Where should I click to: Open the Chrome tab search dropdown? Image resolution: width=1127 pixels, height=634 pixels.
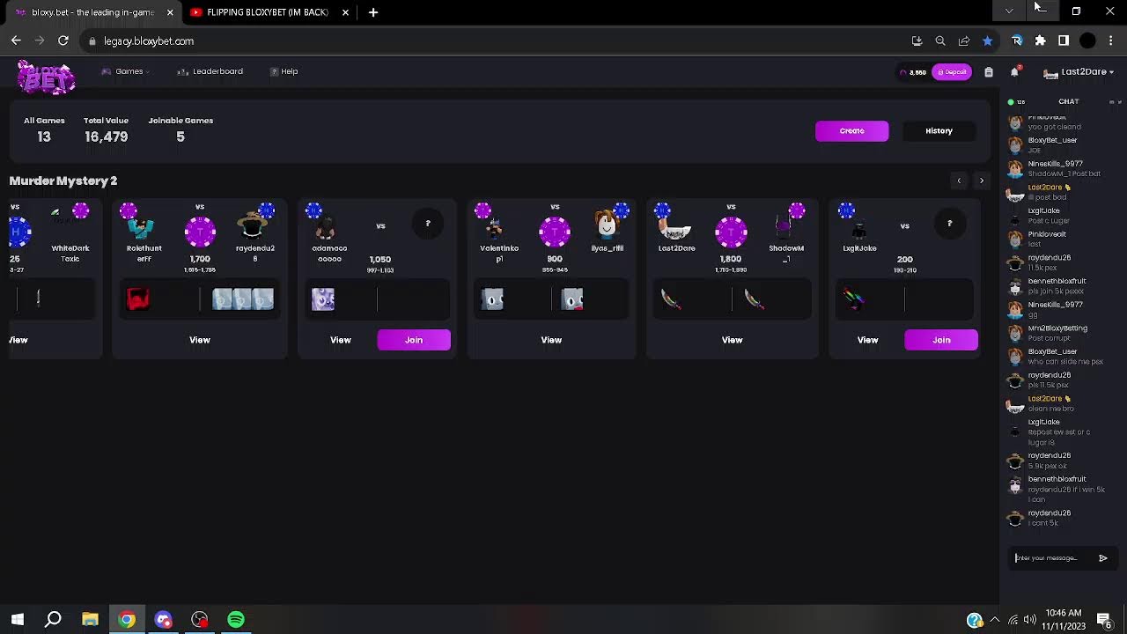point(1009,11)
